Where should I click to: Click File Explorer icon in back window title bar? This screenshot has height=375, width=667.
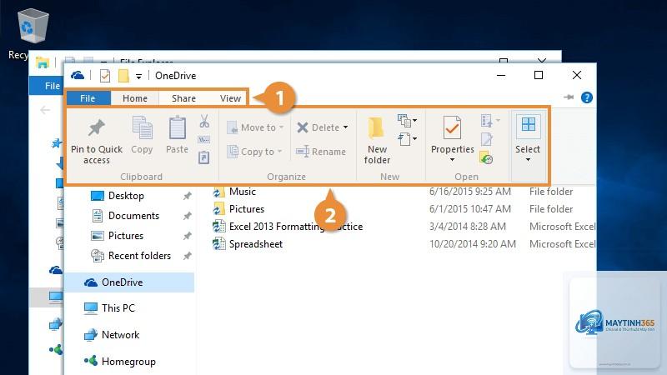43,63
